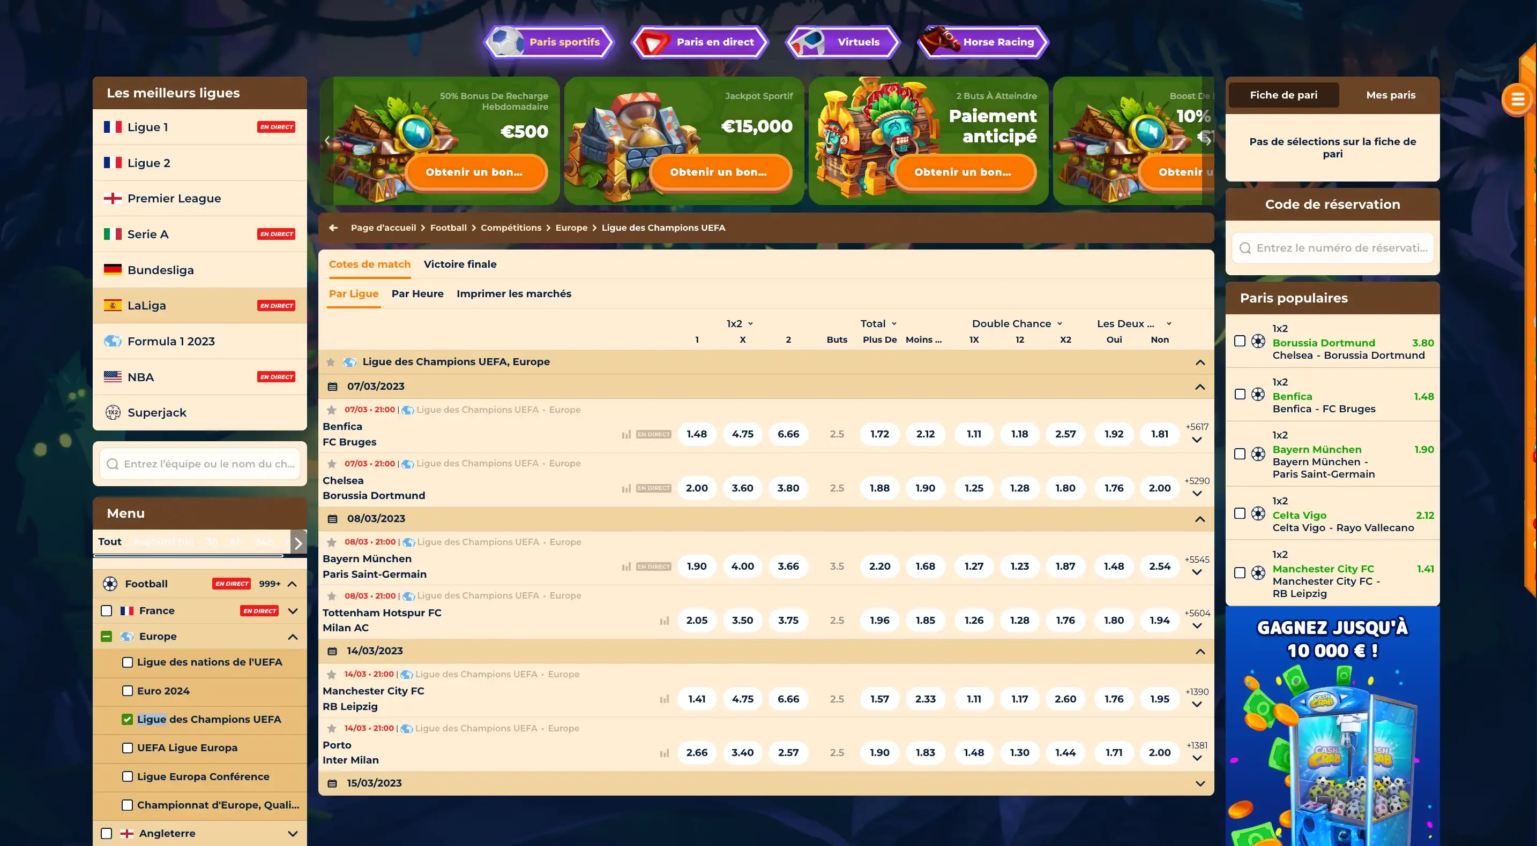Viewport: 1537px width, 846px height.
Task: Open the Imprimer les marchés tab
Action: point(514,293)
